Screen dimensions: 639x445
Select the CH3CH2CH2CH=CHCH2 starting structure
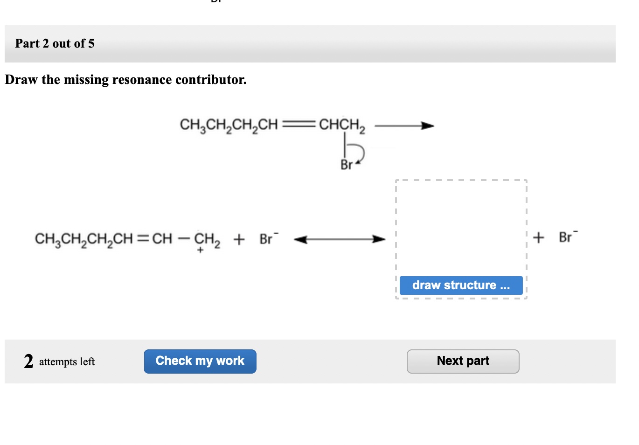point(273,125)
